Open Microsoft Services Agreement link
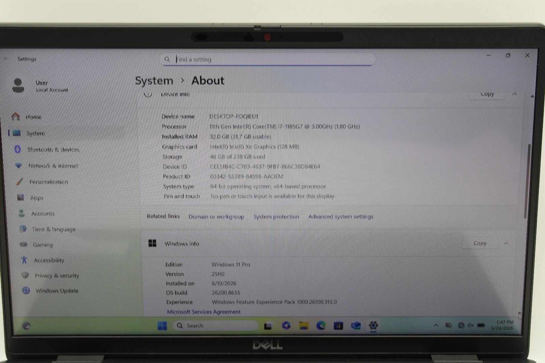 tap(204, 312)
